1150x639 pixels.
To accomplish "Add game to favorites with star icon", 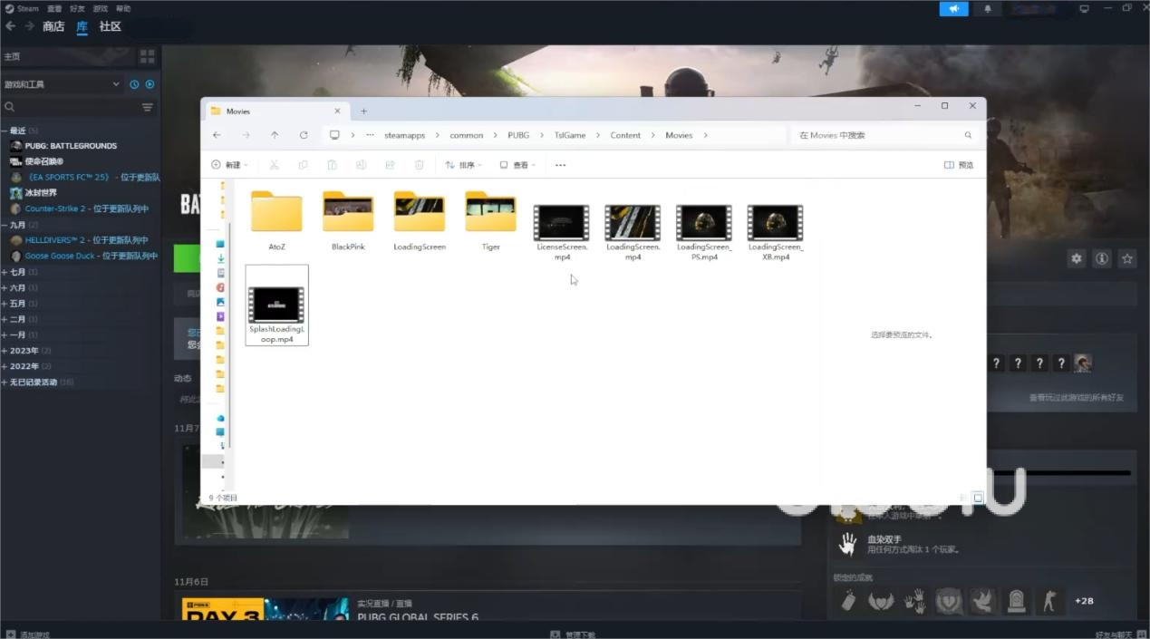I will pos(1126,258).
